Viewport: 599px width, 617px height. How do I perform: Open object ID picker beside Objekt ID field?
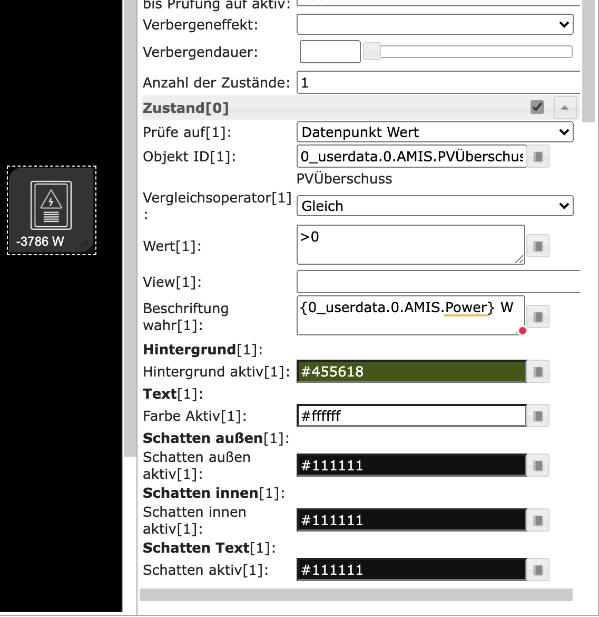coord(538,157)
